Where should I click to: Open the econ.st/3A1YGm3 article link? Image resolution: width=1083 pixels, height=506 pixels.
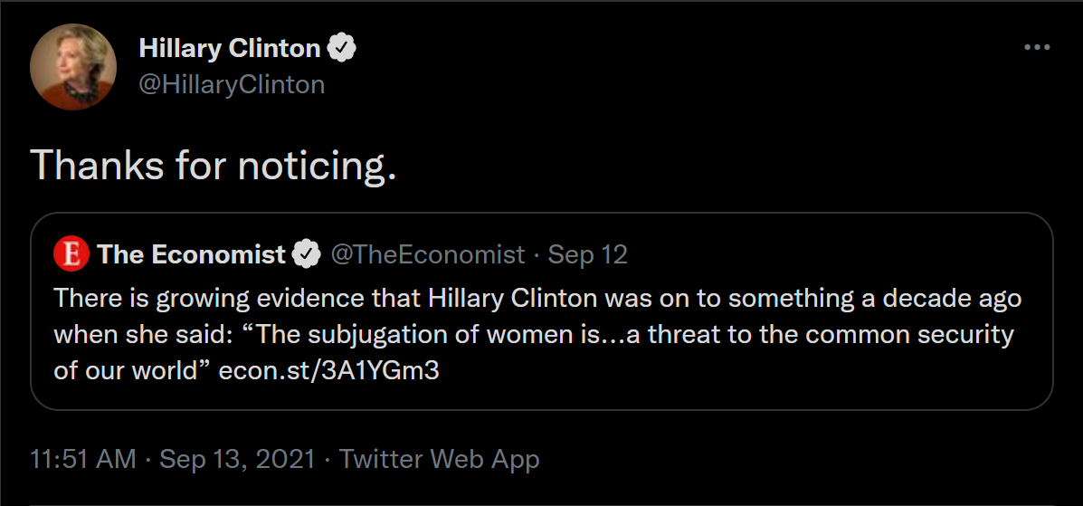(x=329, y=372)
